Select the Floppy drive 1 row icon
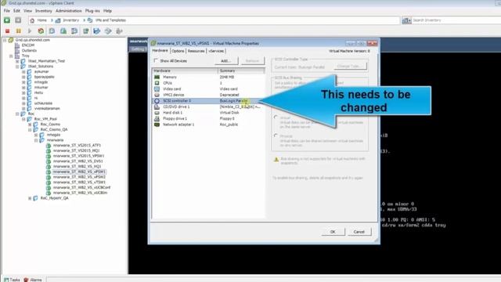501x282 pixels. [157, 118]
